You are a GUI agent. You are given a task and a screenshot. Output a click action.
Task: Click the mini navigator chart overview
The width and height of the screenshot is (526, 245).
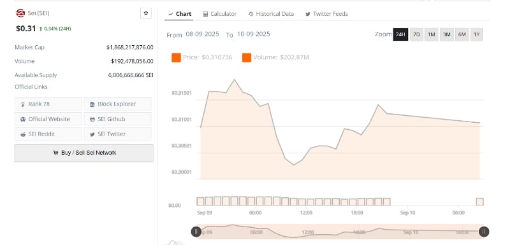(x=340, y=232)
